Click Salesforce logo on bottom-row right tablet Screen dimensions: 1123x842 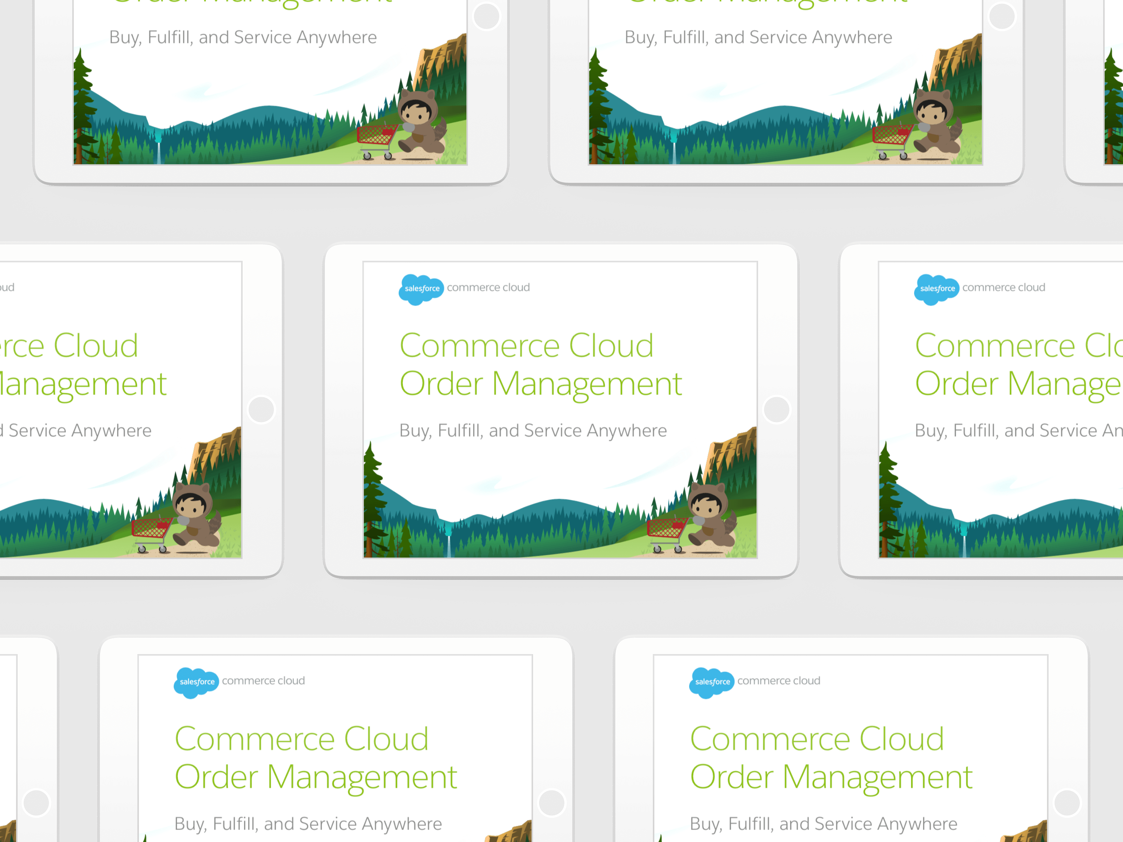coord(711,683)
